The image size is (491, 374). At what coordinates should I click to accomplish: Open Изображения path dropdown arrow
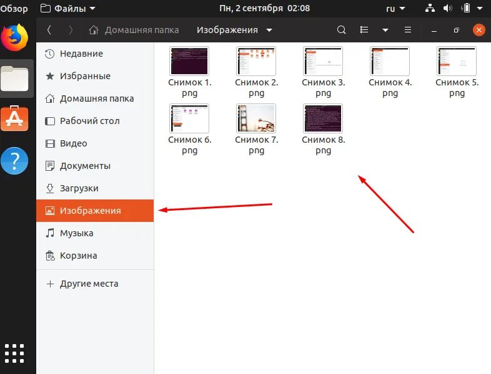(x=269, y=31)
